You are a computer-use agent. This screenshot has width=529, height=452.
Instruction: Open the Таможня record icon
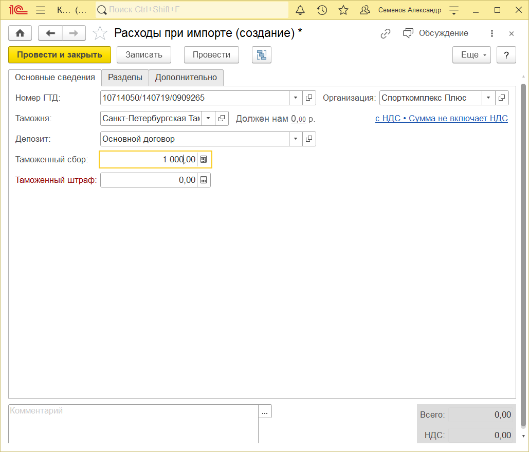tap(222, 118)
